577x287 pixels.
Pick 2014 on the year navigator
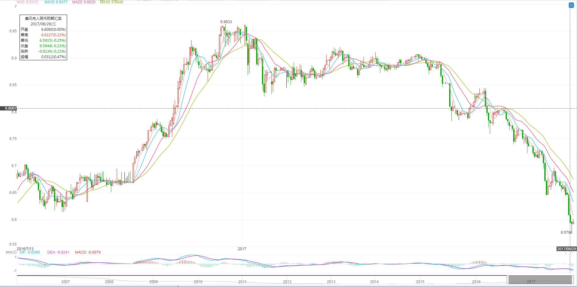tap(375, 282)
